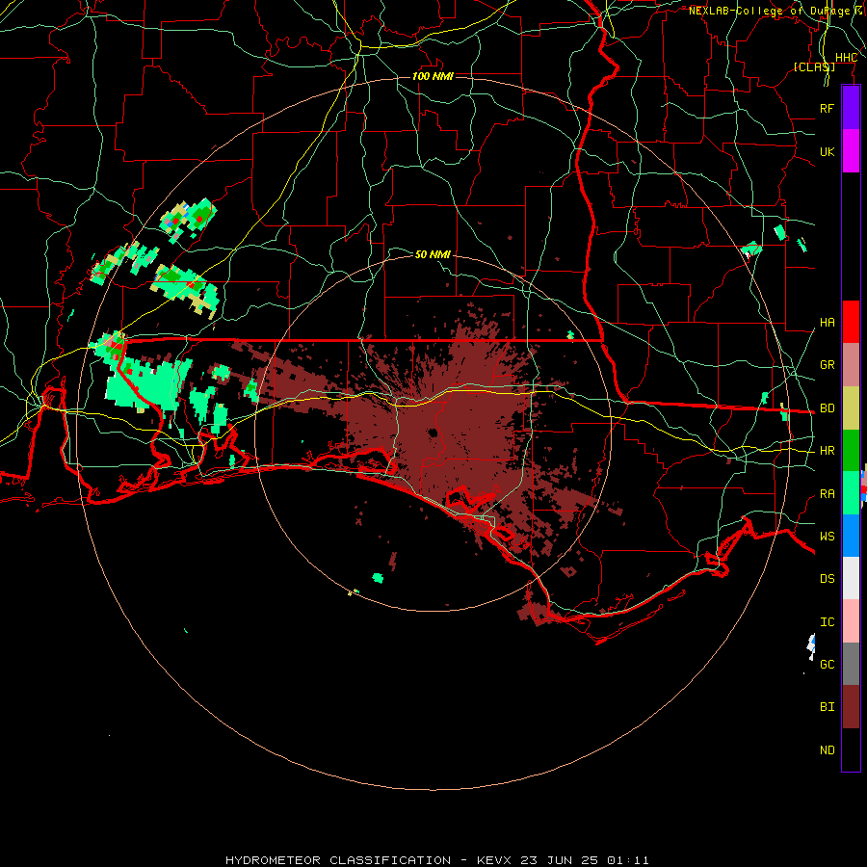Screen dimensions: 867x867
Task: Click the RA legend label
Action: point(828,494)
